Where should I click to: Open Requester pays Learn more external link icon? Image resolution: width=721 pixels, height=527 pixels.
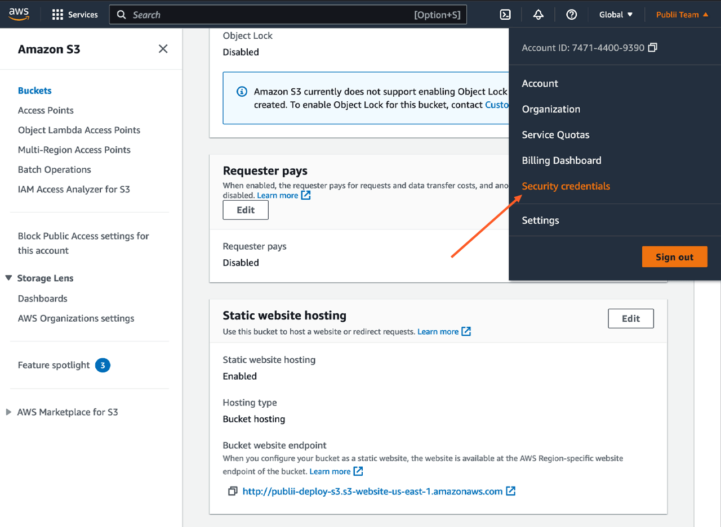coord(305,195)
